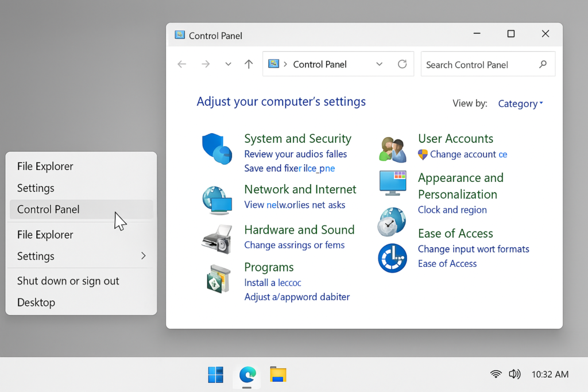Click the clock and globe icon
The image size is (588, 392).
click(392, 222)
